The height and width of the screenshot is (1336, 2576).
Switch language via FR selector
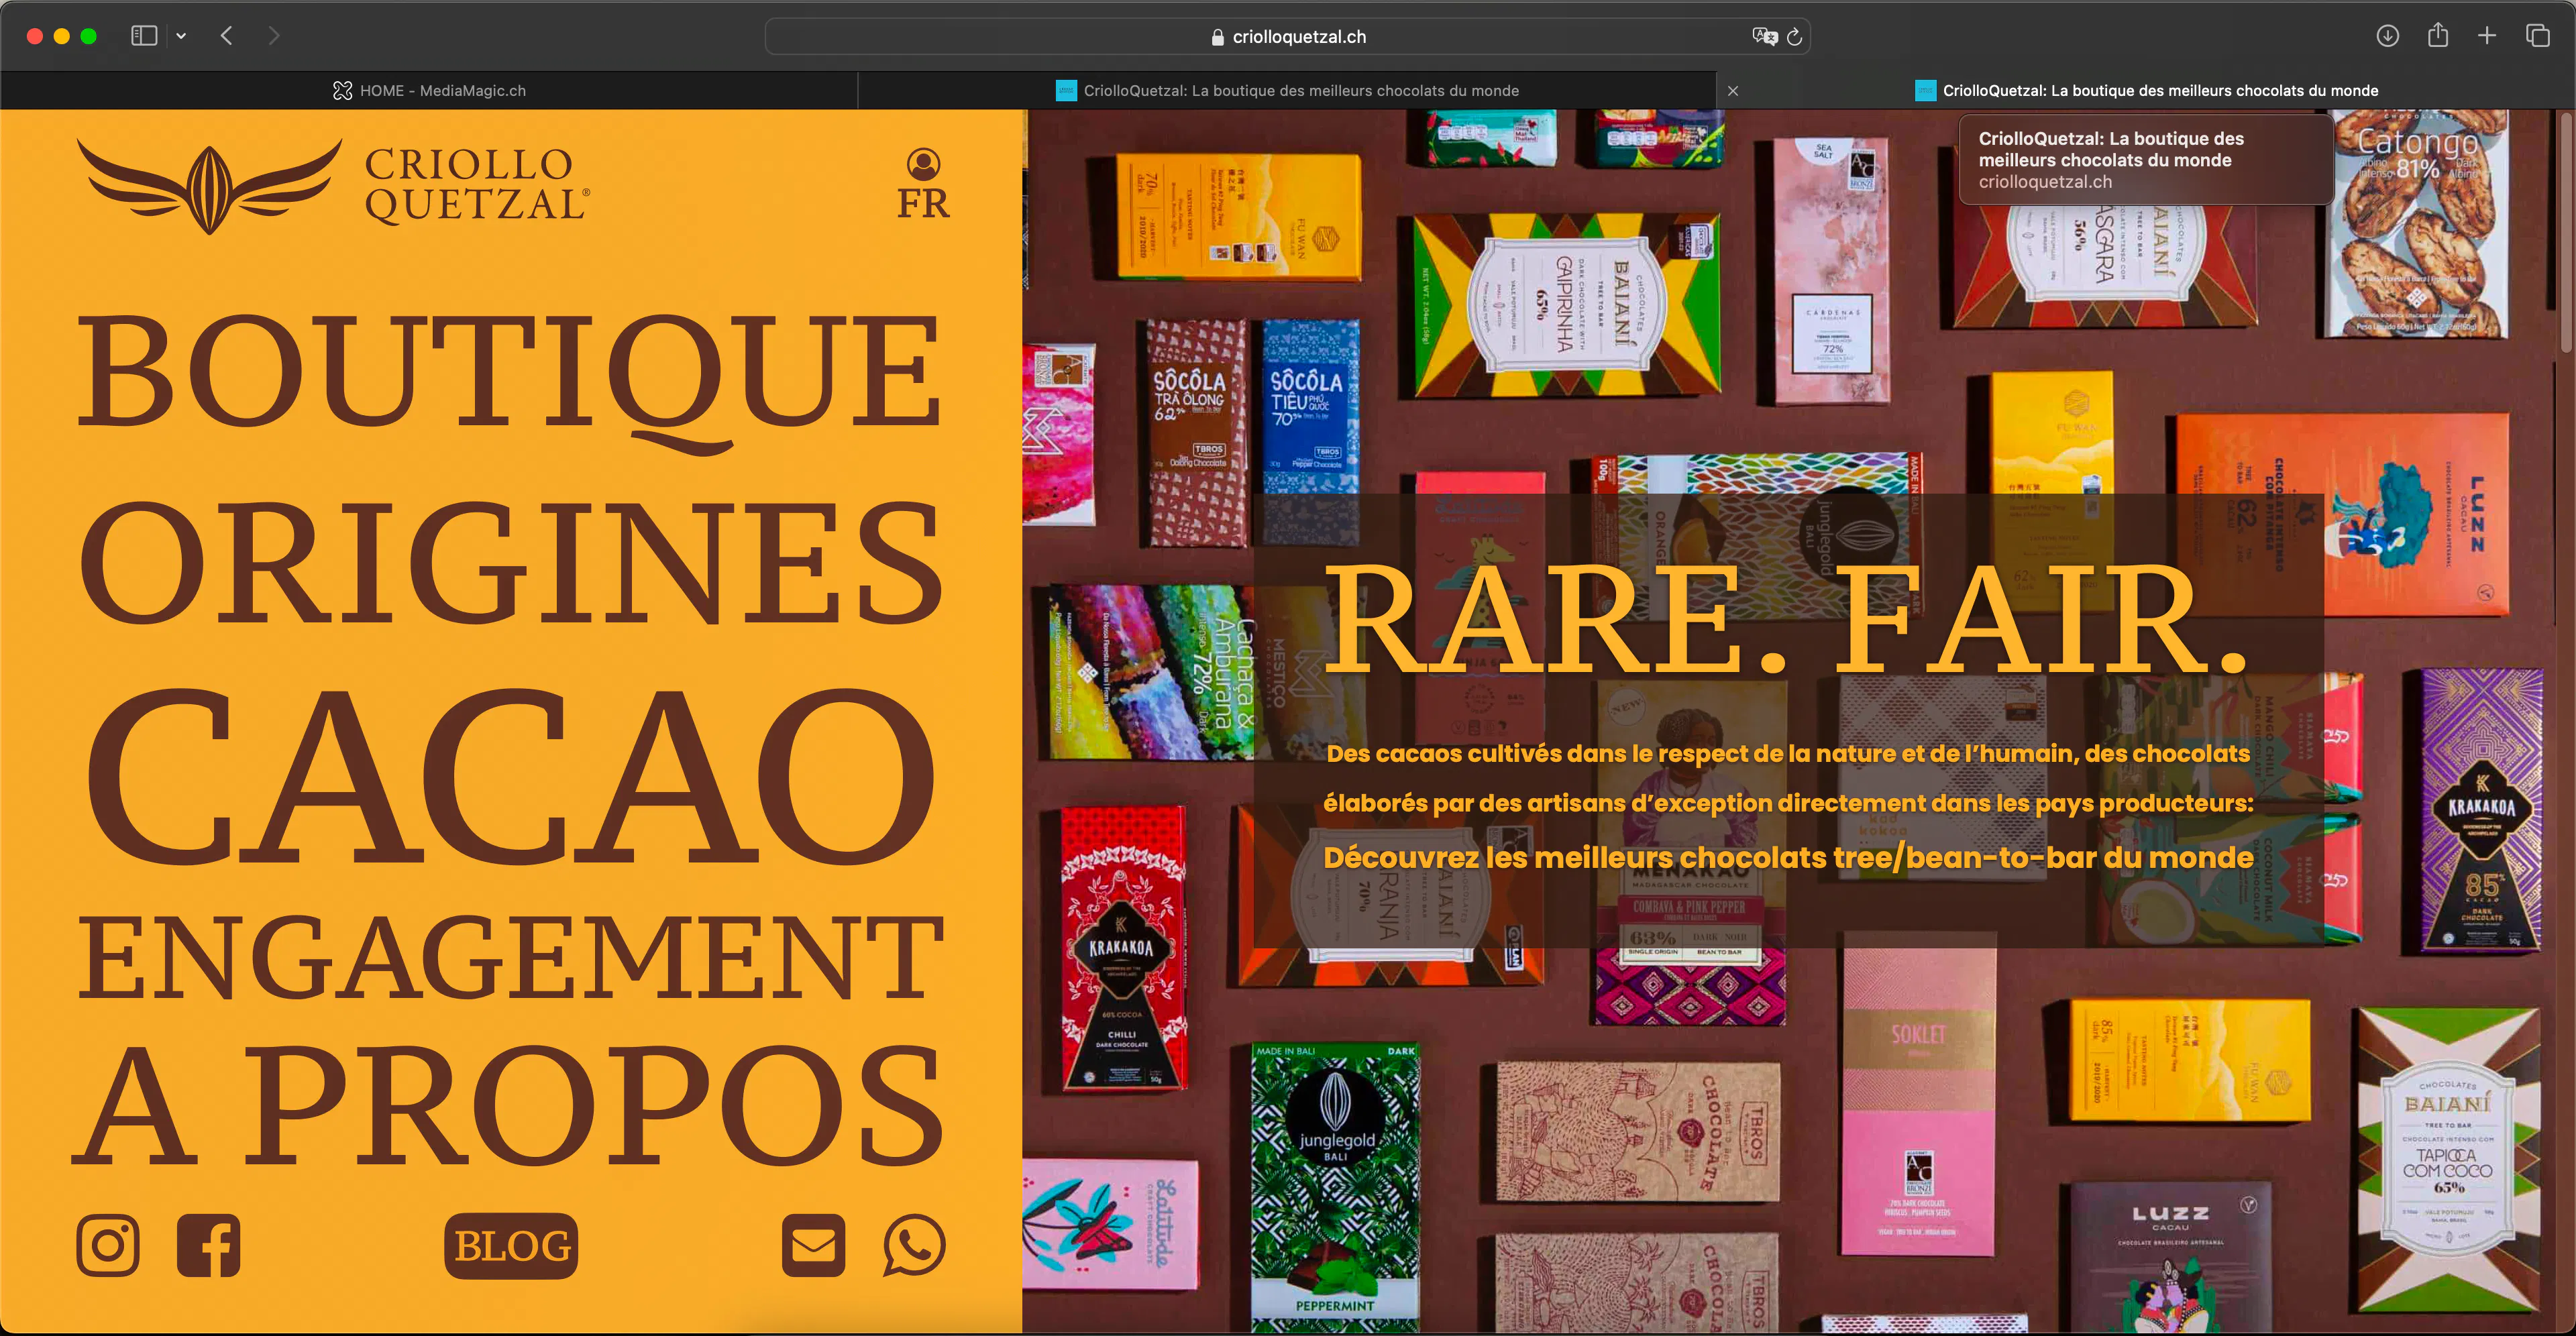(x=923, y=203)
